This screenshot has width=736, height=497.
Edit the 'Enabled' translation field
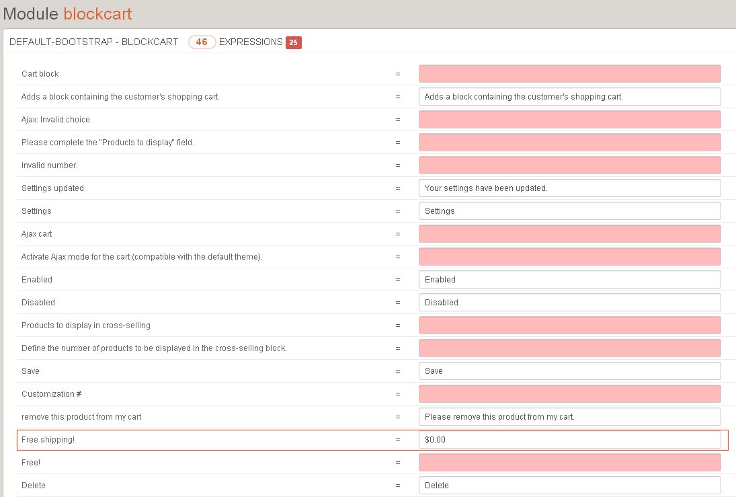570,280
